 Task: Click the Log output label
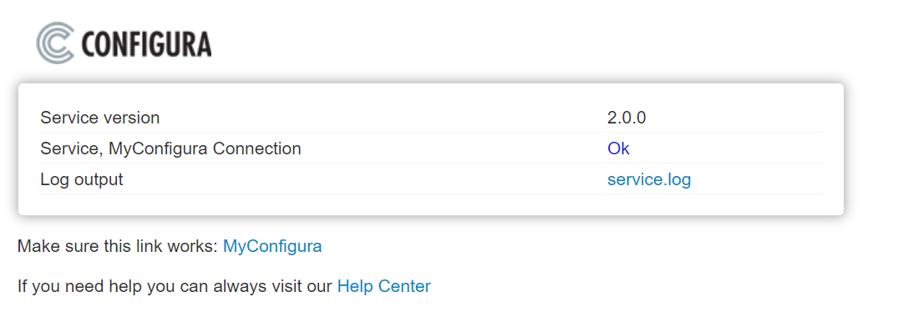(82, 179)
